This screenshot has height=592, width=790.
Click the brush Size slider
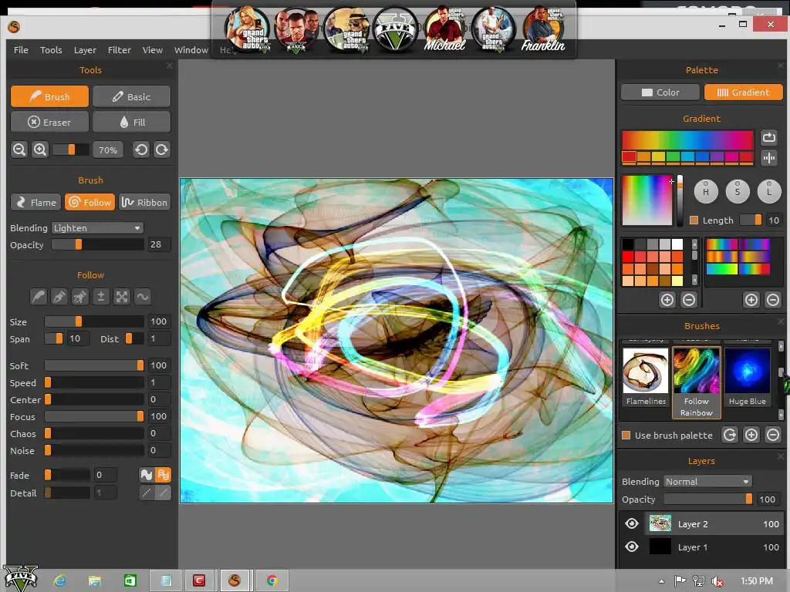(93, 321)
